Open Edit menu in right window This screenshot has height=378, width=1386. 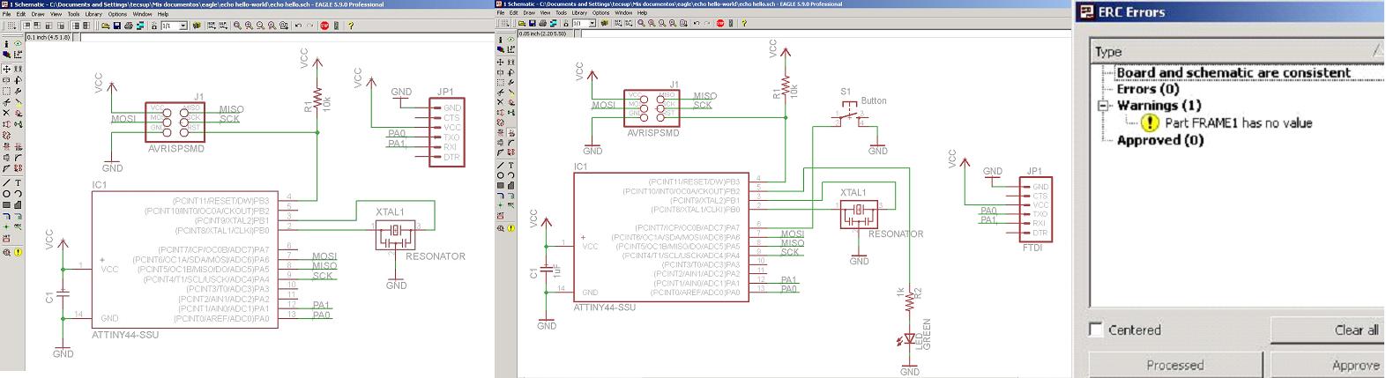click(514, 13)
